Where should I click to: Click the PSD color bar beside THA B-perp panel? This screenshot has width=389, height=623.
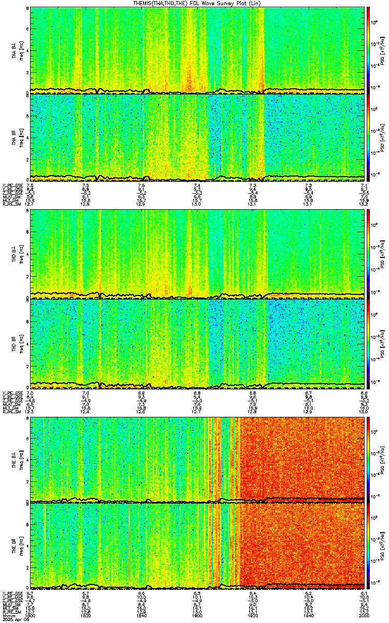369,50
